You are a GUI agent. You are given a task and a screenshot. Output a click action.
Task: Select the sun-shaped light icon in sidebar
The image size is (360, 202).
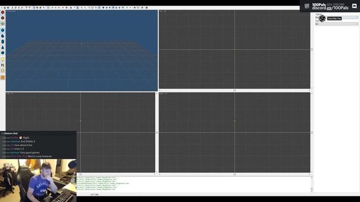2,71
